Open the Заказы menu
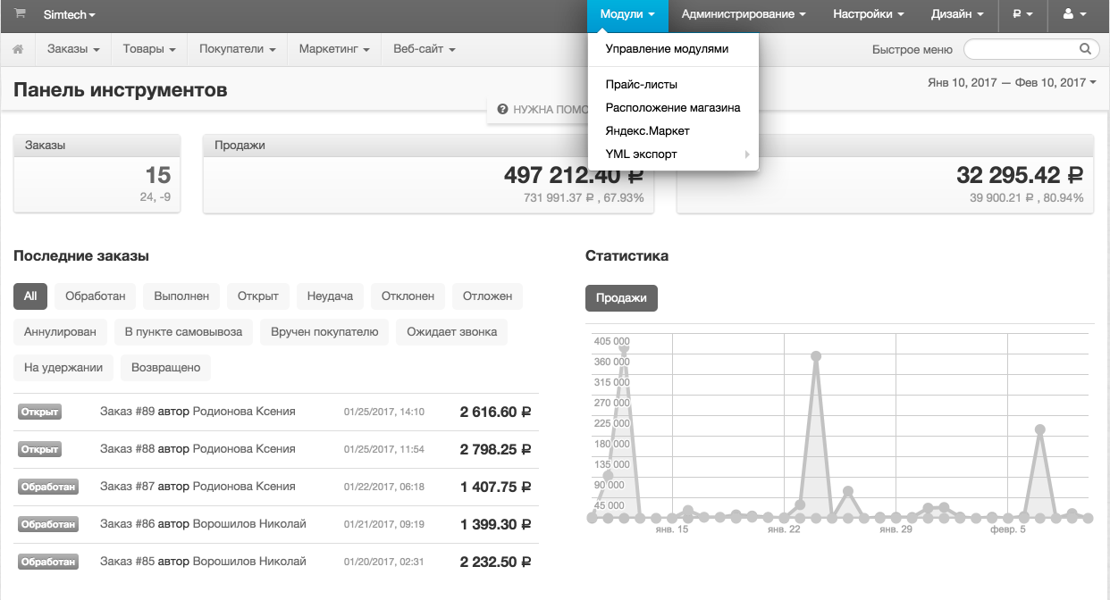 [73, 49]
